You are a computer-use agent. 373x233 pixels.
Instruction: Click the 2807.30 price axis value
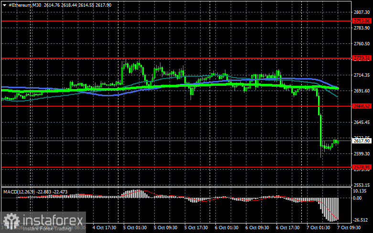(x=362, y=12)
